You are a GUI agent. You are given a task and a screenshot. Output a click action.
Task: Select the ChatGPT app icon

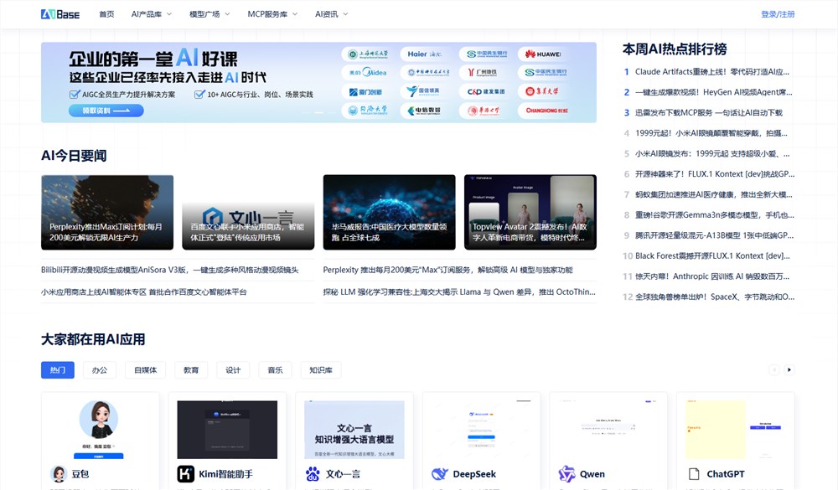693,474
